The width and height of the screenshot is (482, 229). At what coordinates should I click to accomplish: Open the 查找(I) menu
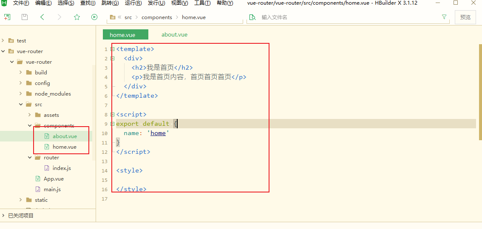click(x=88, y=3)
